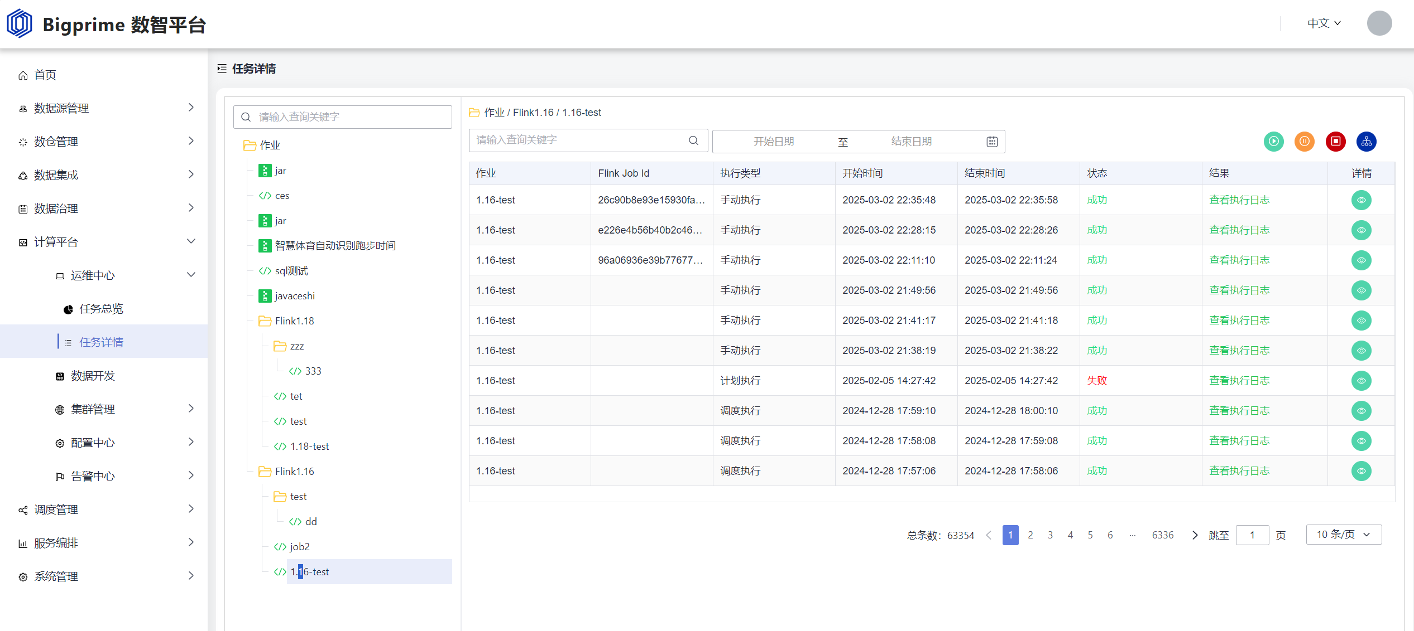Image resolution: width=1414 pixels, height=631 pixels.
Task: Open the 10 条/页 page size dropdown
Action: click(1343, 535)
